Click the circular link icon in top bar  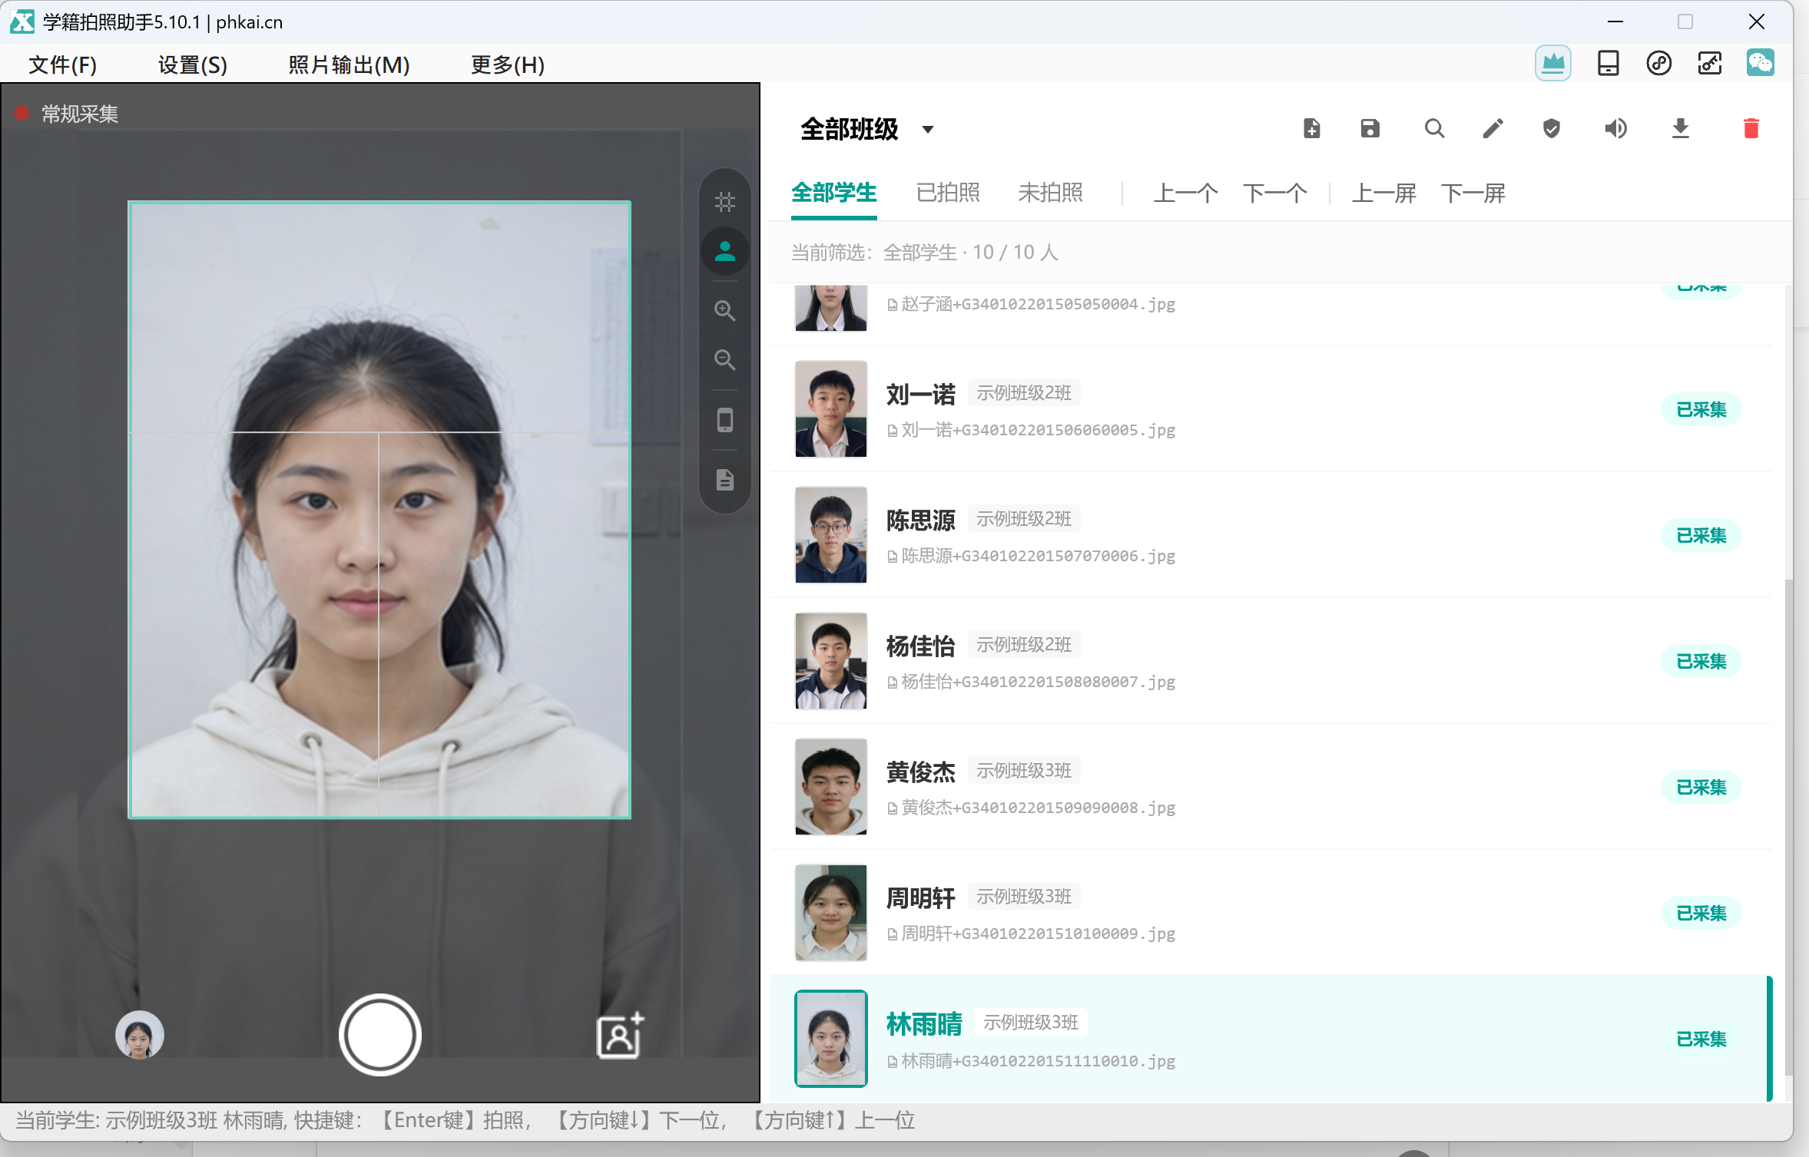point(1658,63)
